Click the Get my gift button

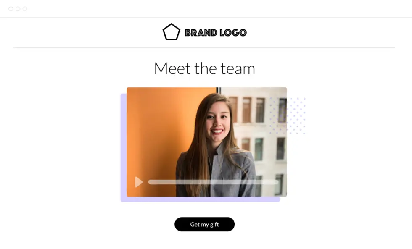[x=204, y=224]
